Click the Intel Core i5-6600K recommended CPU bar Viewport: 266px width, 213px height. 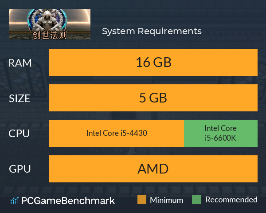[221, 133]
